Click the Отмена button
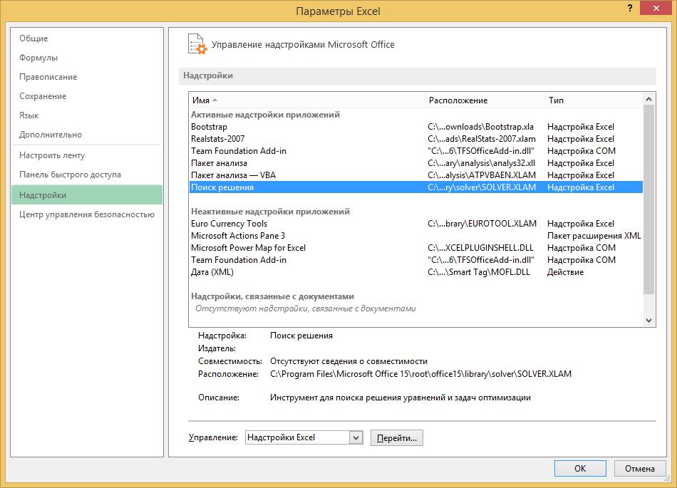The height and width of the screenshot is (488, 677). click(x=639, y=468)
